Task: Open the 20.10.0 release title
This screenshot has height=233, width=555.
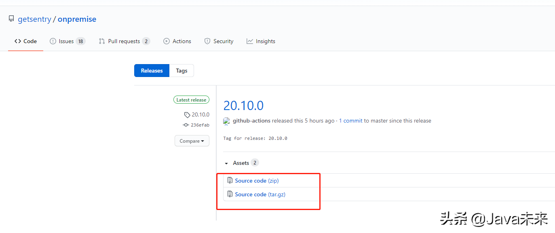Action: click(243, 106)
